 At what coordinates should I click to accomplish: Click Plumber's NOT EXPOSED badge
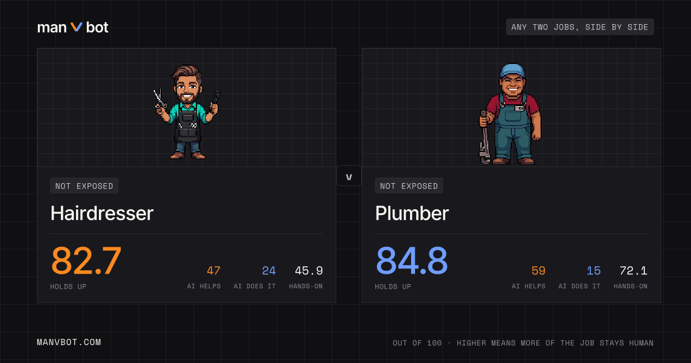[409, 186]
